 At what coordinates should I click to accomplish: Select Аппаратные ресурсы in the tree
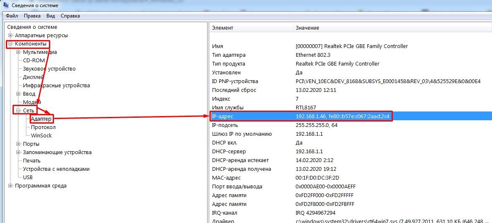[x=41, y=35]
